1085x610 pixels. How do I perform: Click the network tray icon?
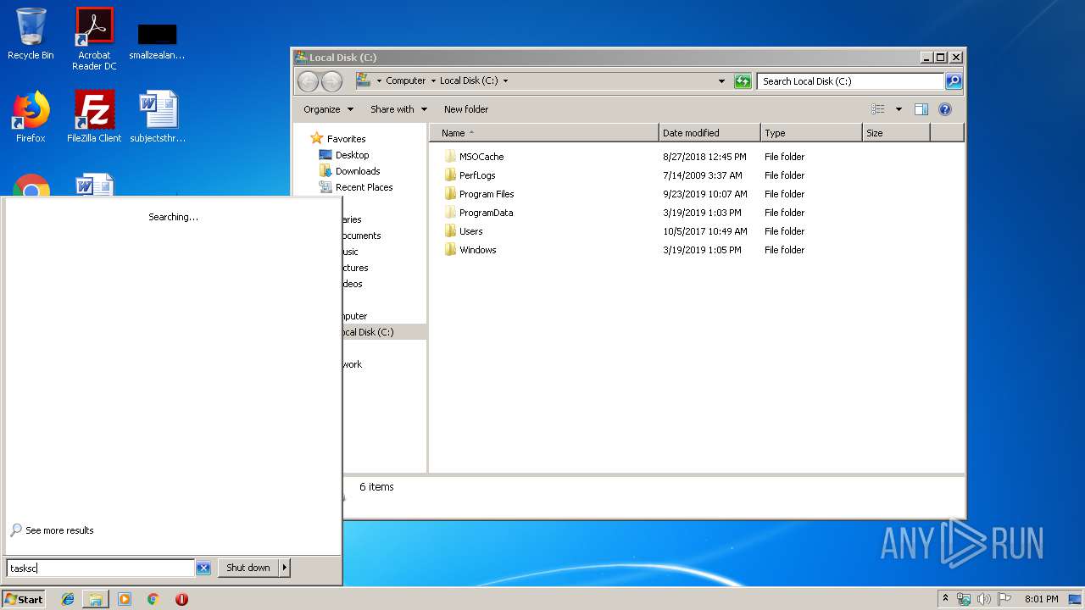pos(964,599)
